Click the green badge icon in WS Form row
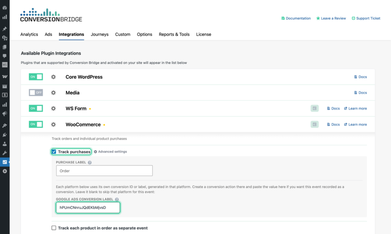 click(315, 108)
